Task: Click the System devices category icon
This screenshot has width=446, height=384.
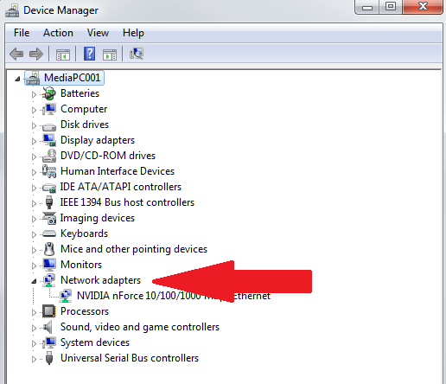Action: [49, 342]
